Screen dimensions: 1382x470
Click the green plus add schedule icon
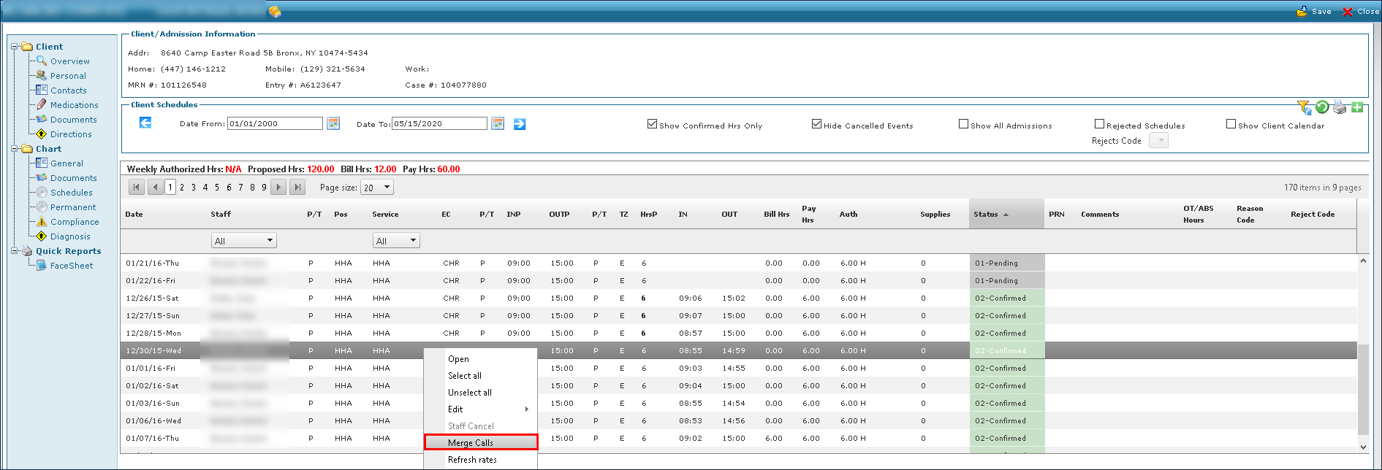(x=1357, y=108)
